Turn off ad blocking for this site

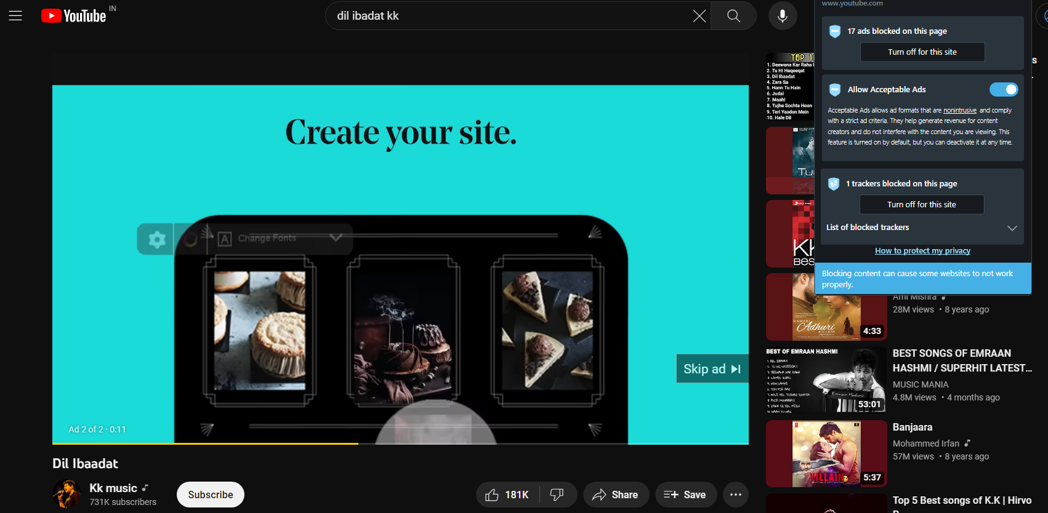[922, 52]
